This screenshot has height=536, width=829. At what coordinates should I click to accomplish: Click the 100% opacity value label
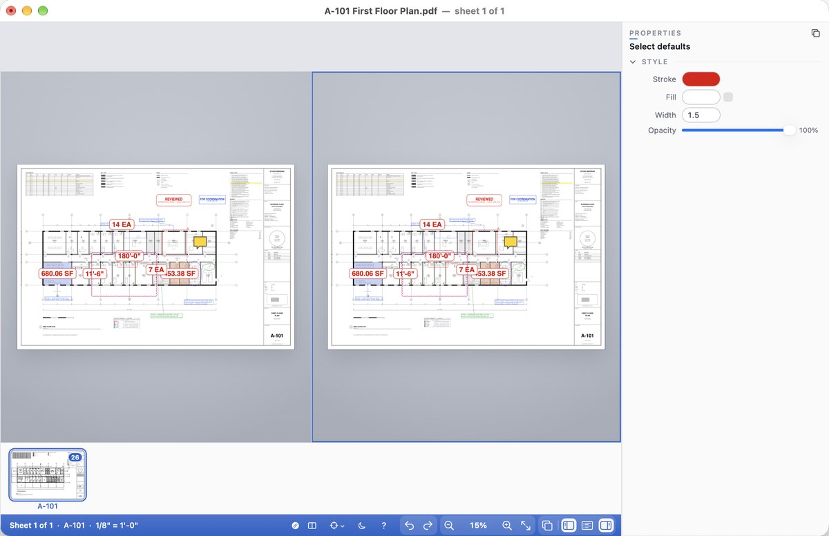pyautogui.click(x=808, y=131)
